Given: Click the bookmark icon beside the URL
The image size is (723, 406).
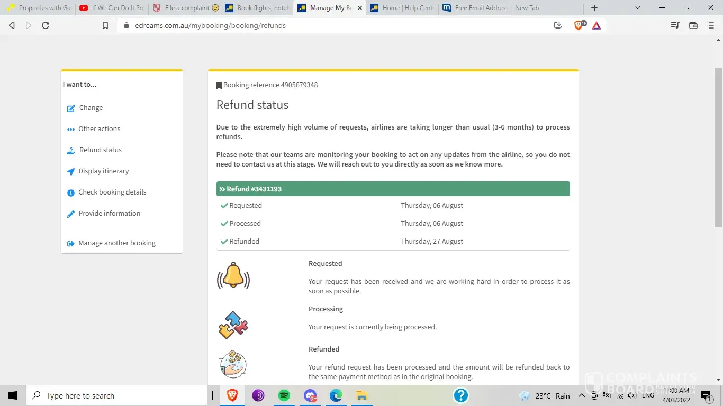Looking at the screenshot, I should point(105,25).
